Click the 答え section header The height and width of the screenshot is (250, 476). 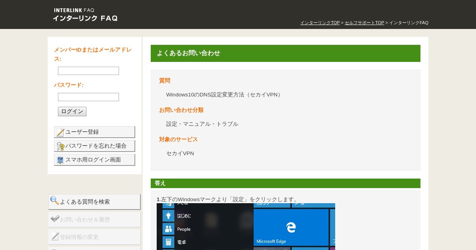click(286, 183)
